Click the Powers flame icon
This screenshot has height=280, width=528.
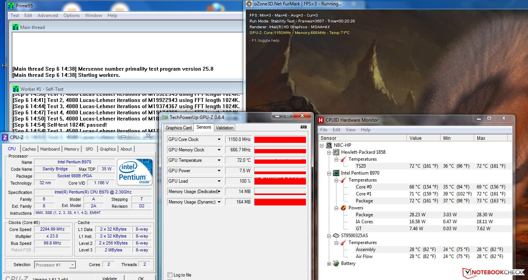click(x=343, y=208)
